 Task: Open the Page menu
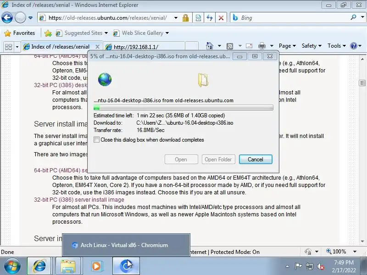click(288, 46)
